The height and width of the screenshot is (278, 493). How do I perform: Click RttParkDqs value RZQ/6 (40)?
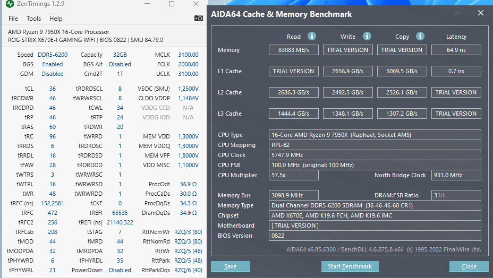tap(188, 270)
